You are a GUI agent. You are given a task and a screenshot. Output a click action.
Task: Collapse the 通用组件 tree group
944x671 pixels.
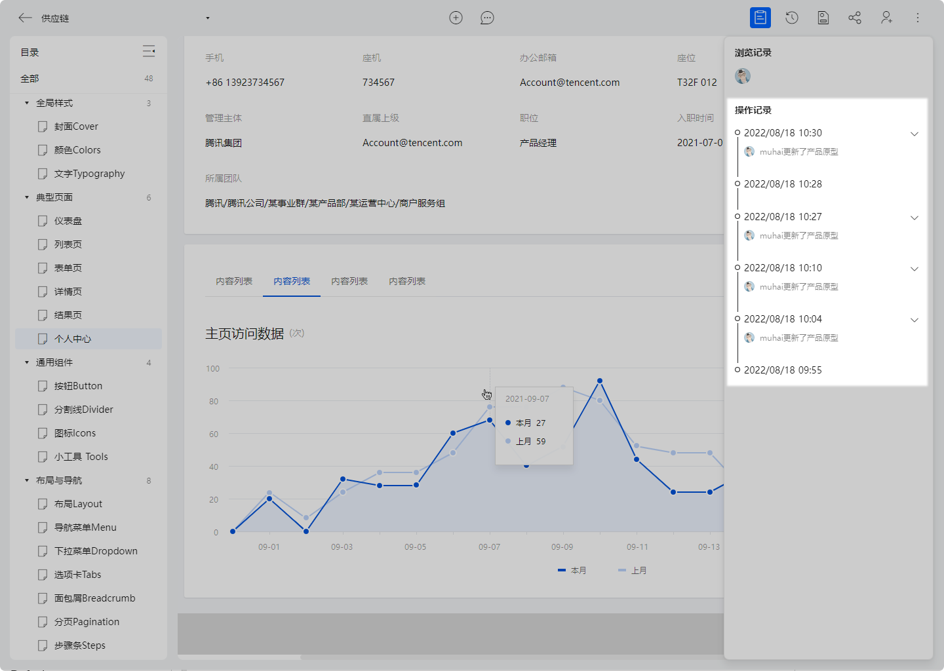27,362
